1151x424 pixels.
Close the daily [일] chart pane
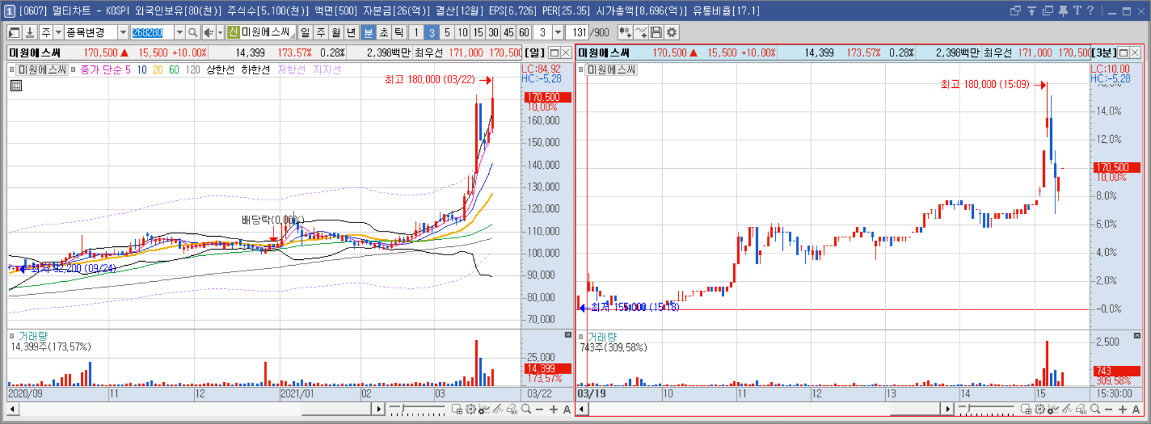pos(566,53)
